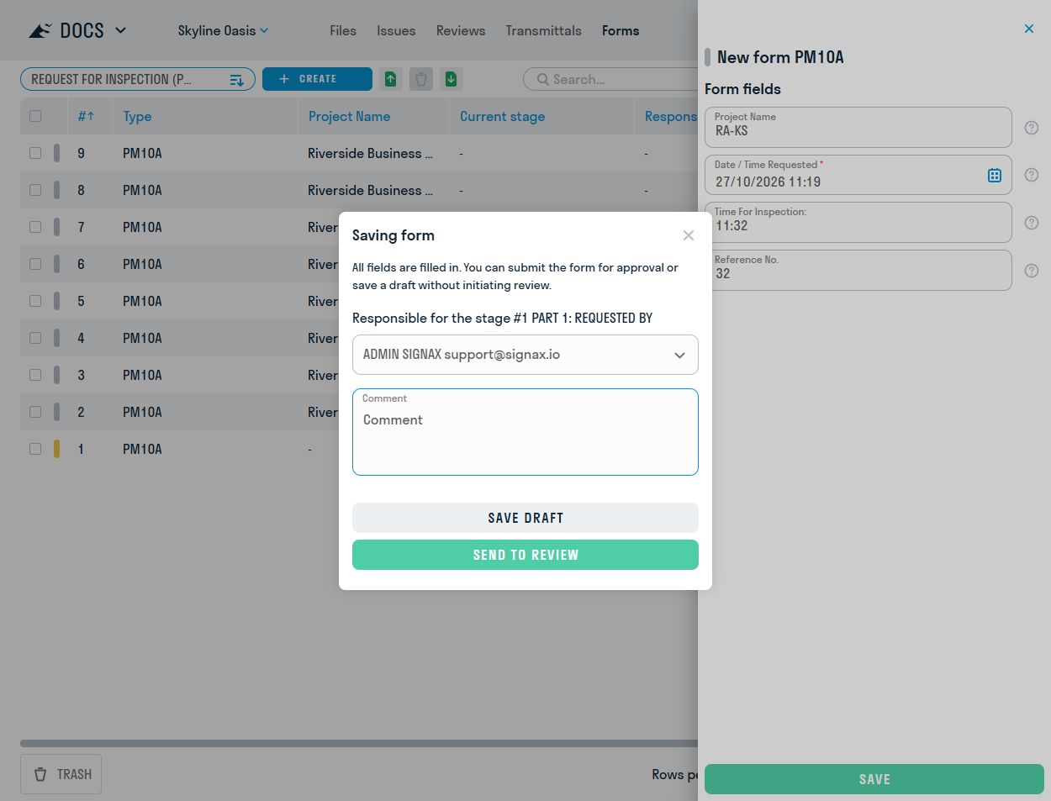Open the Skyline Oasis project dropdown
Image resolution: width=1051 pixels, height=801 pixels.
click(x=223, y=30)
